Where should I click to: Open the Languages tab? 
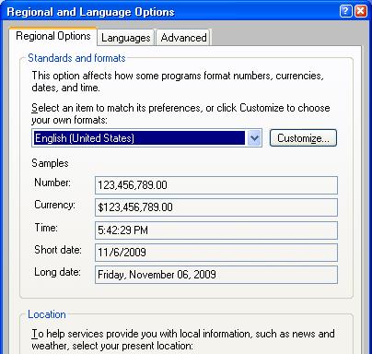126,38
